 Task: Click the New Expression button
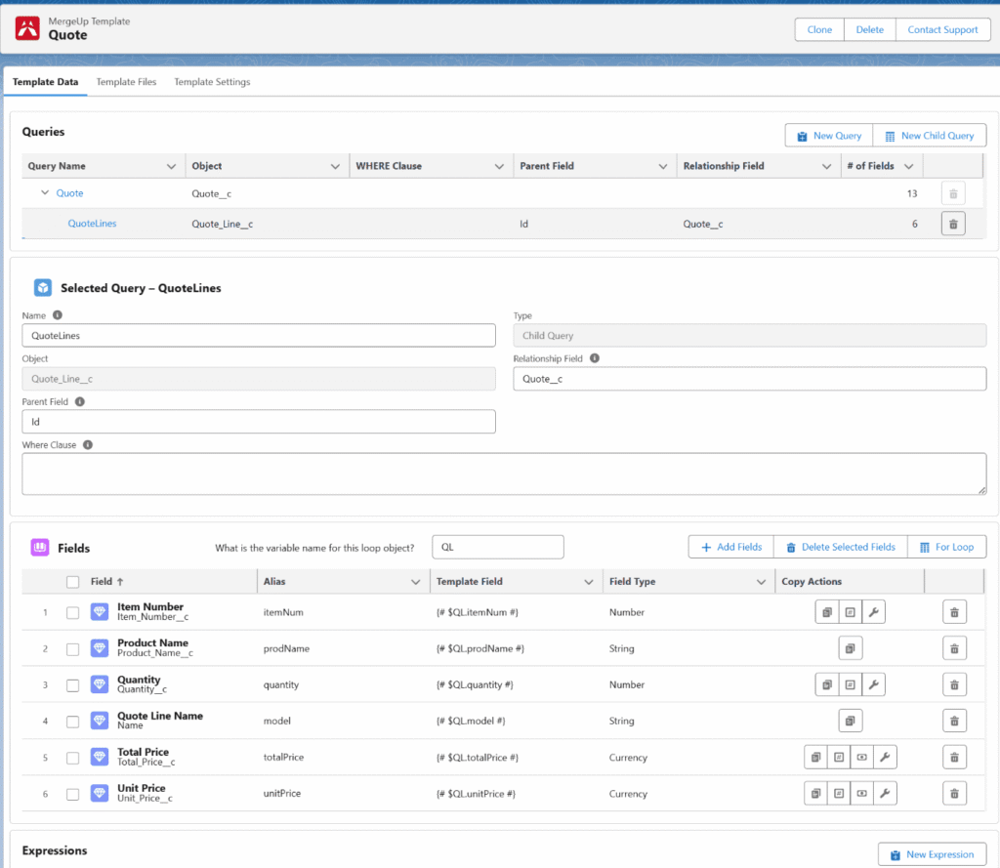[933, 854]
